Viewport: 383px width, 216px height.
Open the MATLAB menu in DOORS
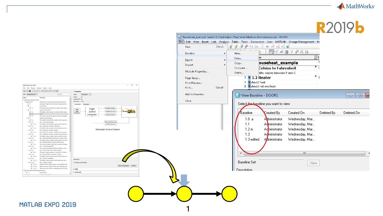point(280,42)
